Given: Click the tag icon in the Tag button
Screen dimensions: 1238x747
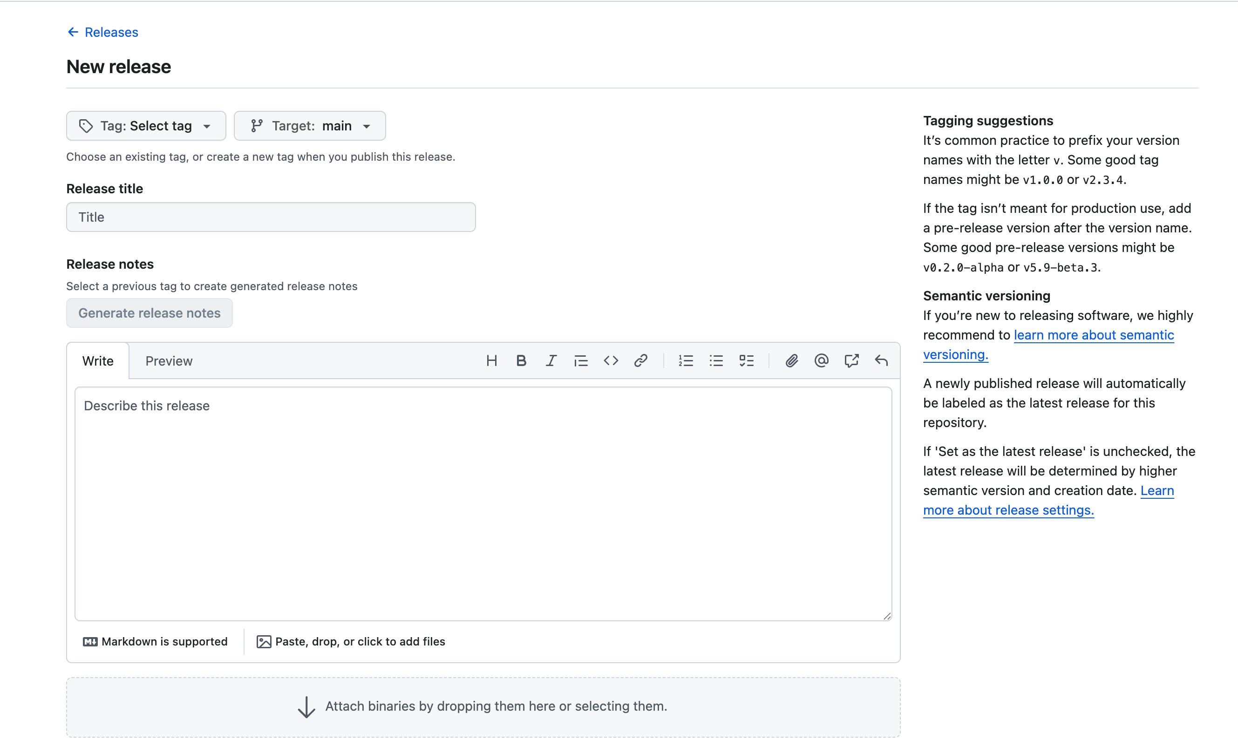Looking at the screenshot, I should [86, 126].
